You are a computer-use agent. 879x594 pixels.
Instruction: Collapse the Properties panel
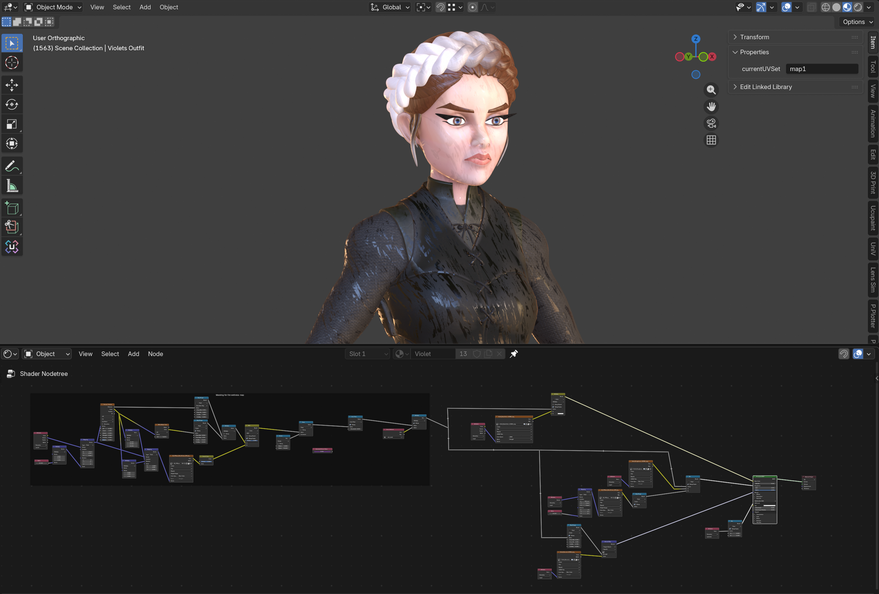(x=754, y=52)
